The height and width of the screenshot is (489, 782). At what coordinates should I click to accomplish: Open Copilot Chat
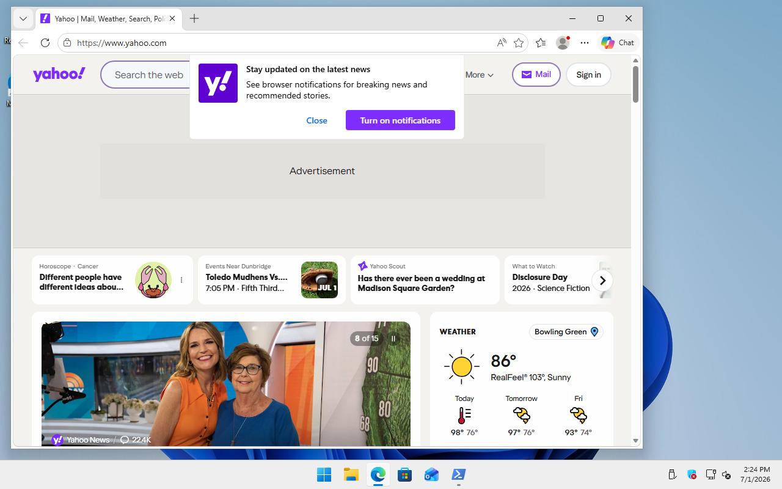618,43
